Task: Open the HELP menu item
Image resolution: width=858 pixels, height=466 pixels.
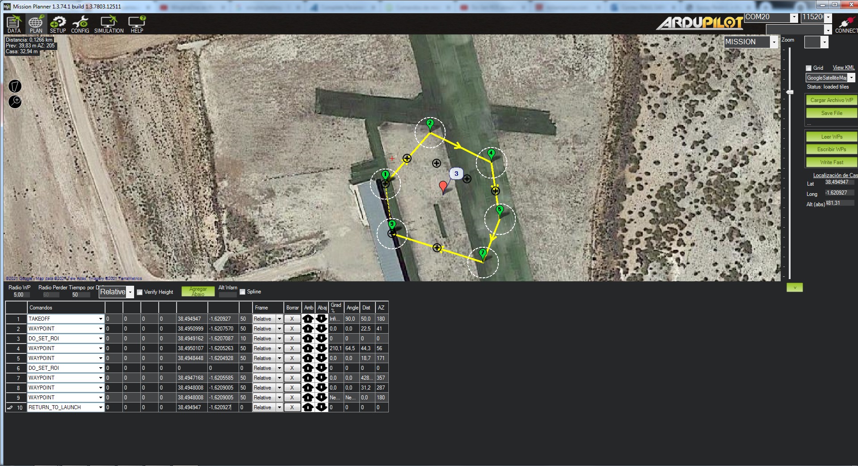Action: tap(137, 24)
